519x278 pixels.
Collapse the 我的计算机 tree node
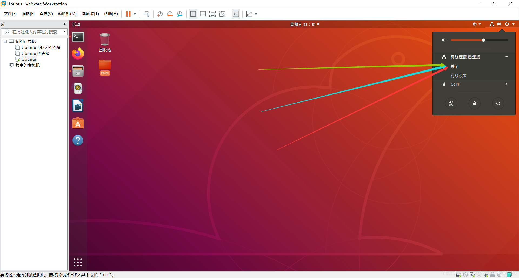pos(5,42)
